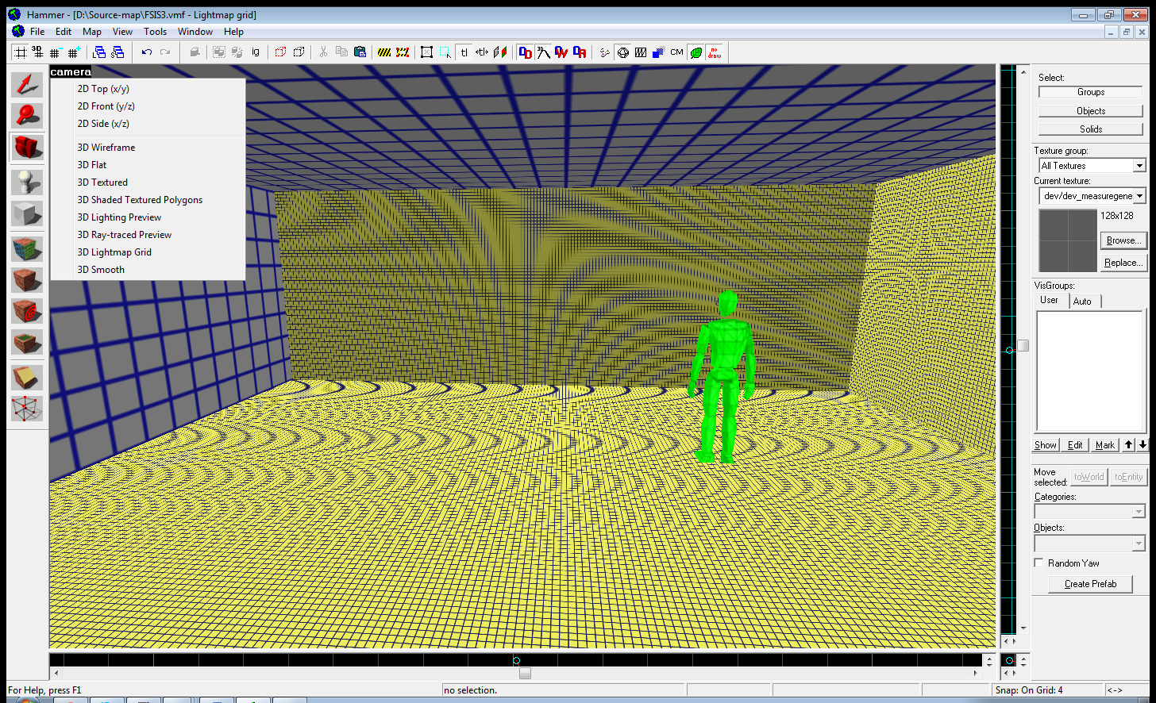Toggle the globe helpers icon
The width and height of the screenshot is (1156, 703).
tap(623, 52)
